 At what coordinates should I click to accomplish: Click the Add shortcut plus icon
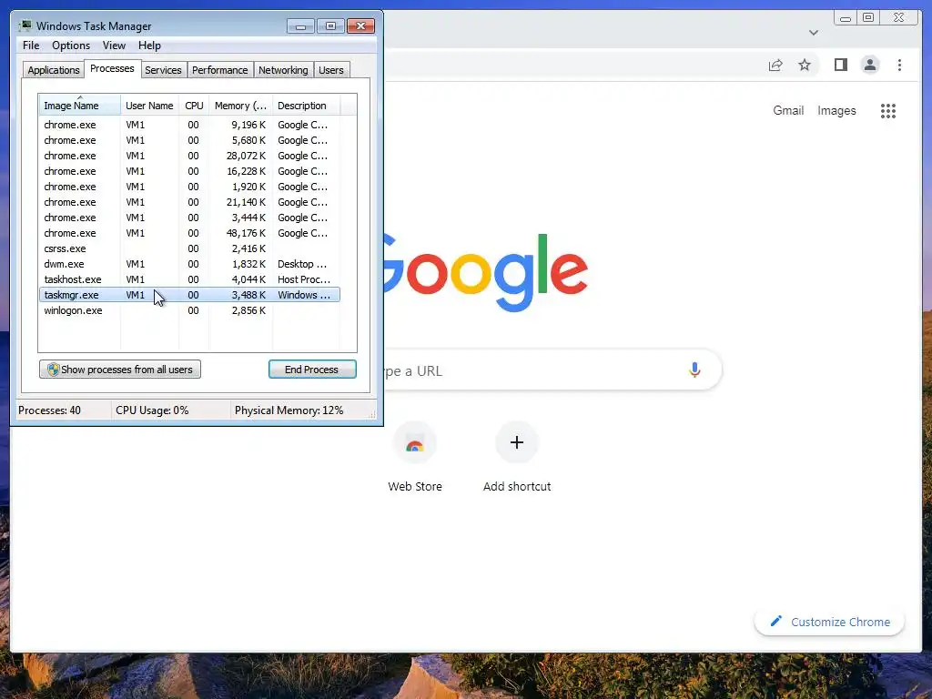coord(517,442)
